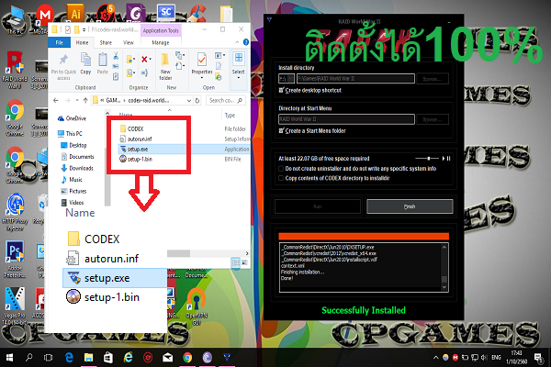Click Browse next to install directory
551x367 pixels.
pyautogui.click(x=433, y=79)
